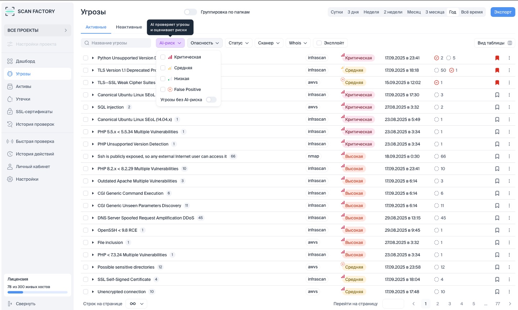518x310 pixels.
Task: Expand the OpenSSH < 9.8 RCE row
Action: pos(93,230)
